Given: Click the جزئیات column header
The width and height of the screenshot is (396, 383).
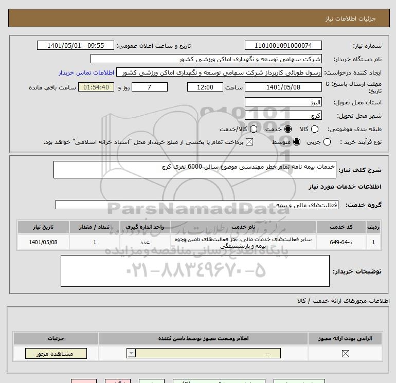Looking at the screenshot, I should coord(56,338).
